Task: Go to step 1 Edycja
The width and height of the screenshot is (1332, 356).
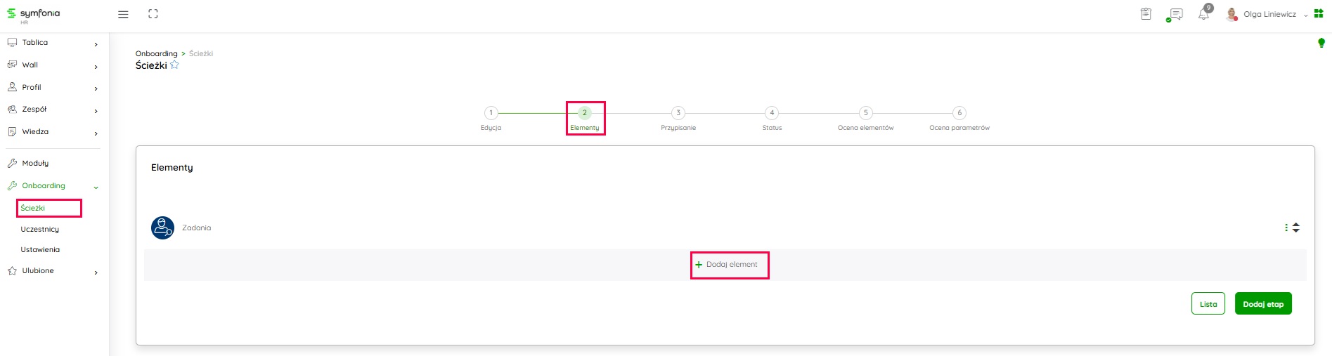Action: [x=491, y=113]
